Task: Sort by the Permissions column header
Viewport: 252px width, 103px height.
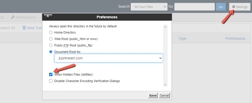Action: tap(235, 38)
